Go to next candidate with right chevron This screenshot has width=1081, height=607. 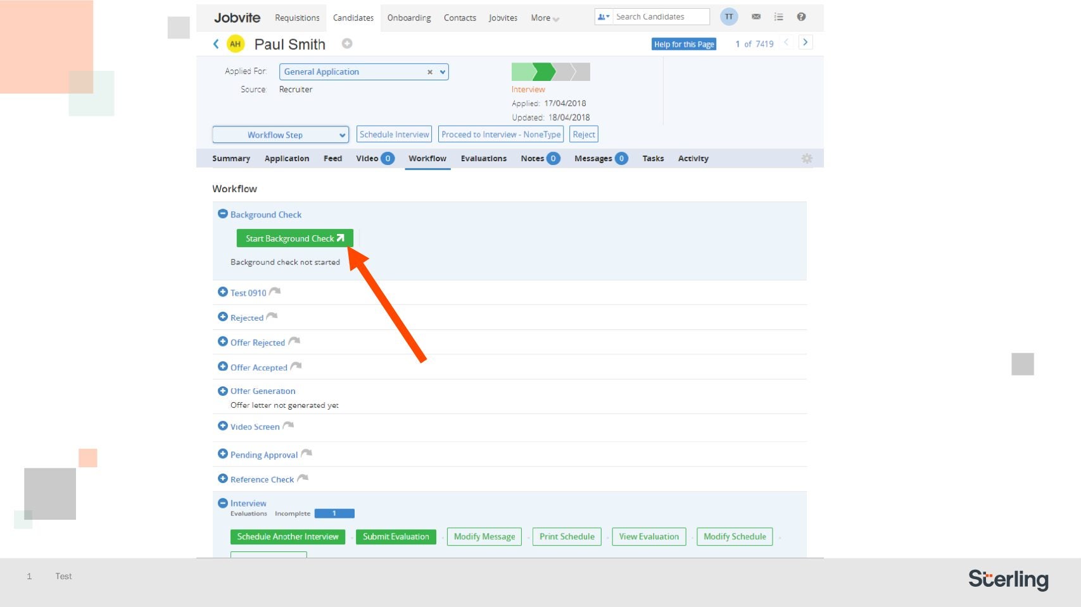805,42
